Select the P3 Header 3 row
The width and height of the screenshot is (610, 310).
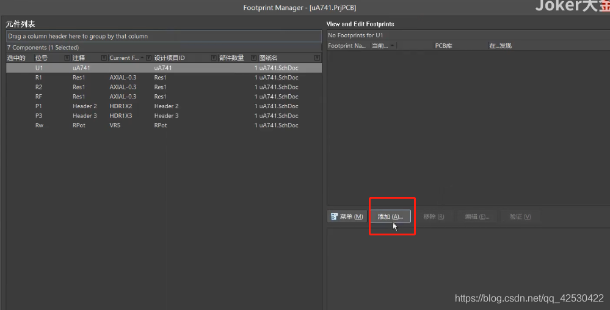pyautogui.click(x=164, y=116)
